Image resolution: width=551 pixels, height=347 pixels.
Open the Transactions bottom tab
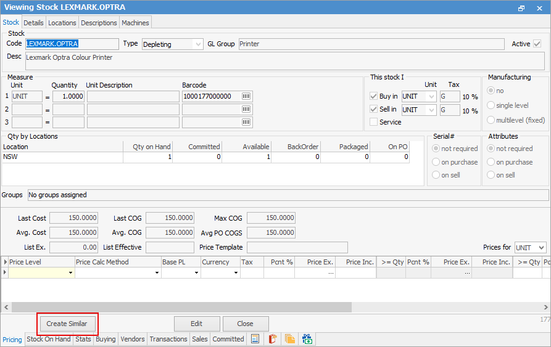pyautogui.click(x=168, y=339)
